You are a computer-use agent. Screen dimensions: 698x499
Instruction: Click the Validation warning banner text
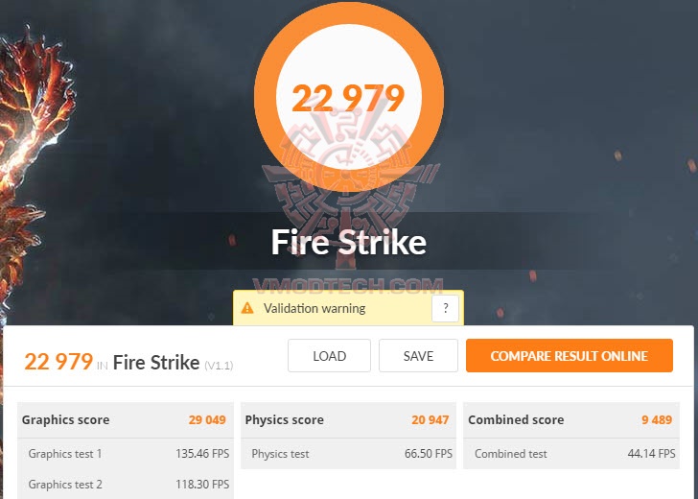pos(314,308)
